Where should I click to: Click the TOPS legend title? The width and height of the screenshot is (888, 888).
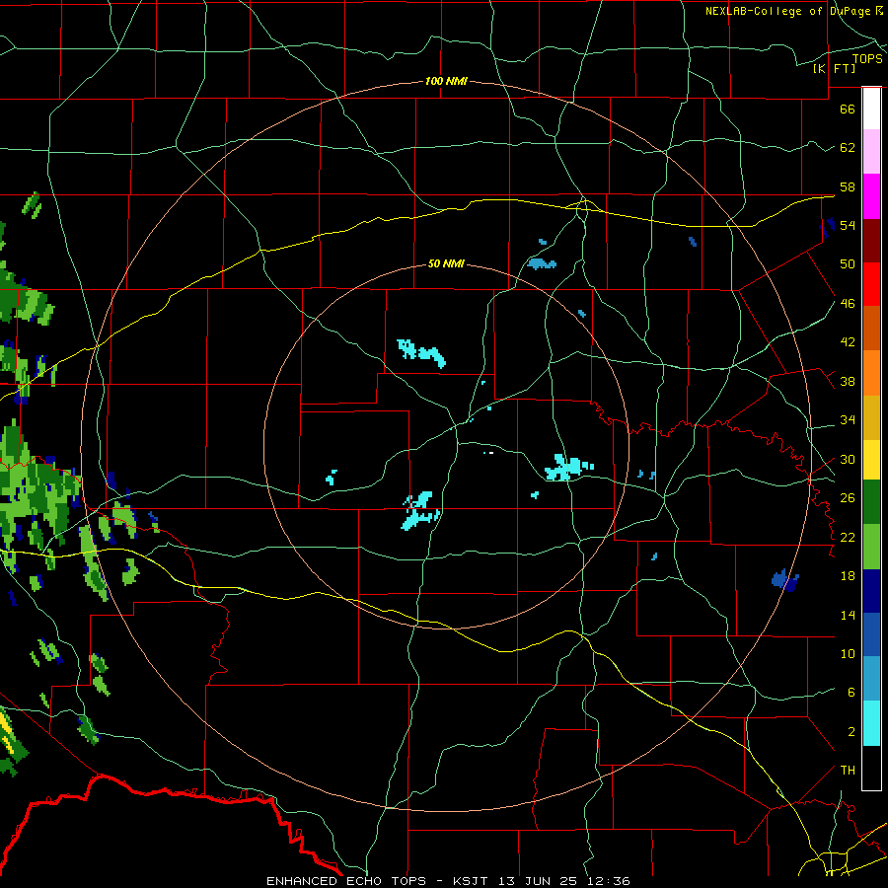coord(867,58)
